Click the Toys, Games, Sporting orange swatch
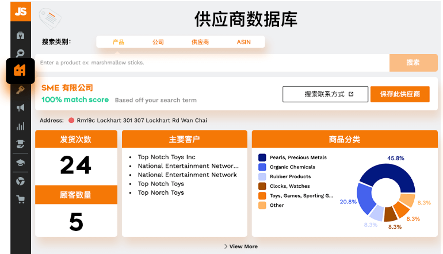Screen dimensions: 443x254 tap(262, 196)
